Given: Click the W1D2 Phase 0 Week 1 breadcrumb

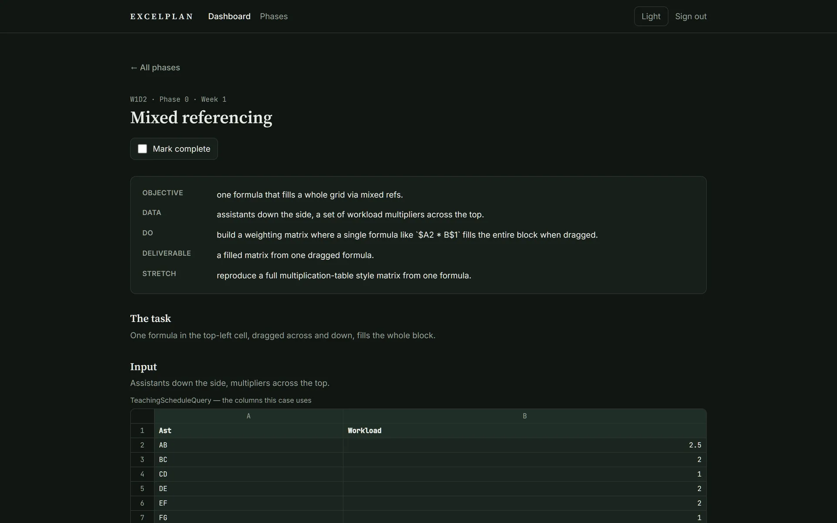Looking at the screenshot, I should (178, 99).
